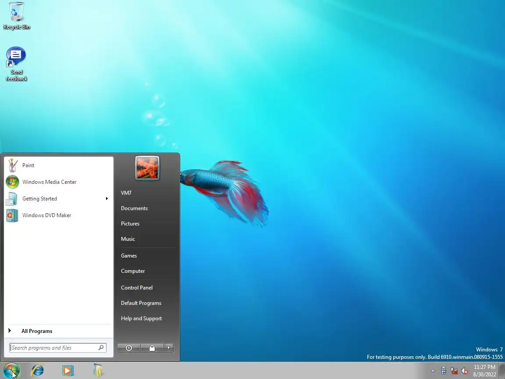Click the search magnifier icon

pos(101,348)
